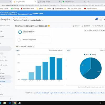Open the Métrica principal Usuários dropdown
This screenshot has width=105, height=105.
click(30, 46)
